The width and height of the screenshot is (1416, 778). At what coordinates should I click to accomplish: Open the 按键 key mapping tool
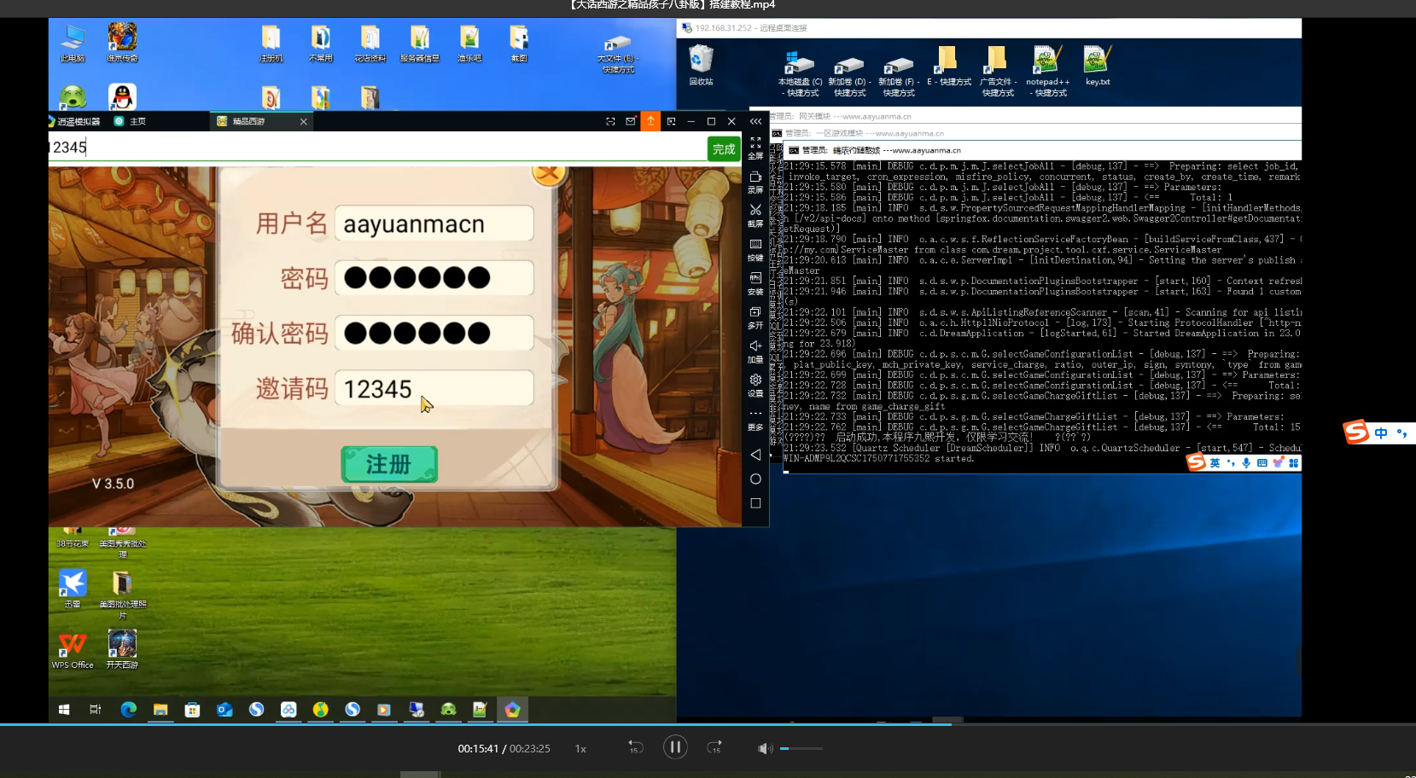pos(755,250)
